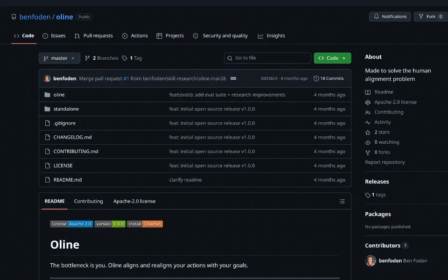Click the version 1.0.0 badge
This screenshot has width=448, height=280.
(x=110, y=224)
